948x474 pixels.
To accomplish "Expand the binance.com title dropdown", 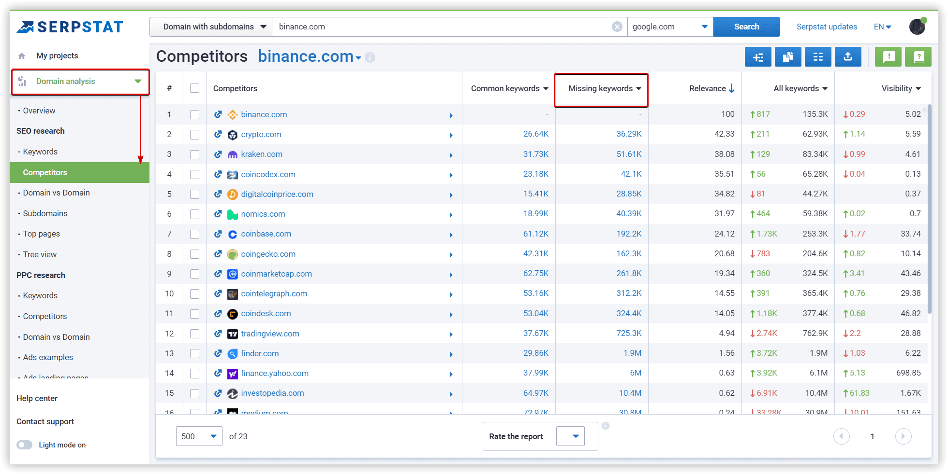I will point(358,58).
